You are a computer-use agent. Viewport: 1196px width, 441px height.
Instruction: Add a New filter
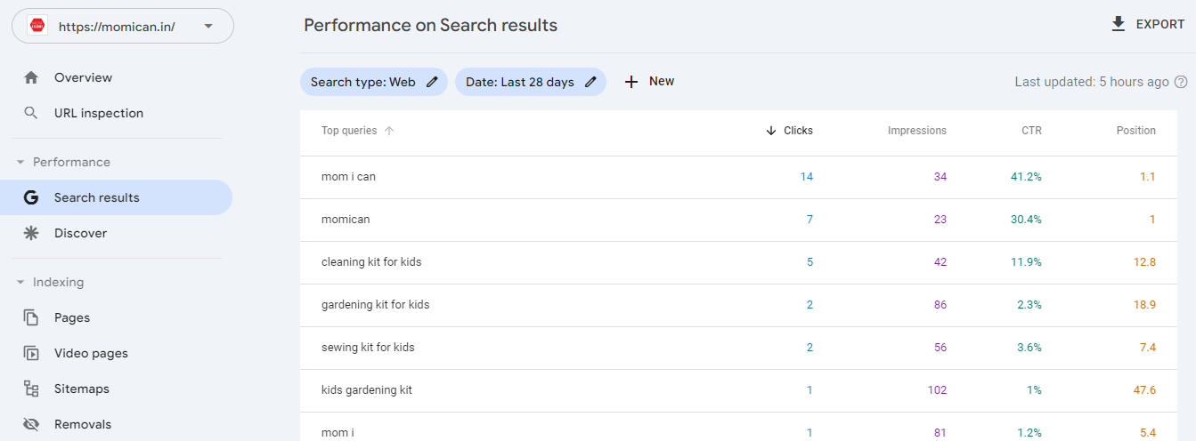pyautogui.click(x=649, y=82)
